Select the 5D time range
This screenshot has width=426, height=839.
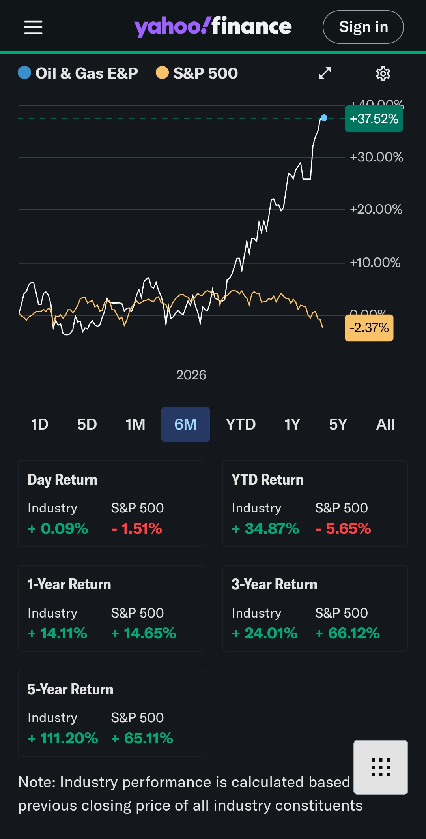87,424
